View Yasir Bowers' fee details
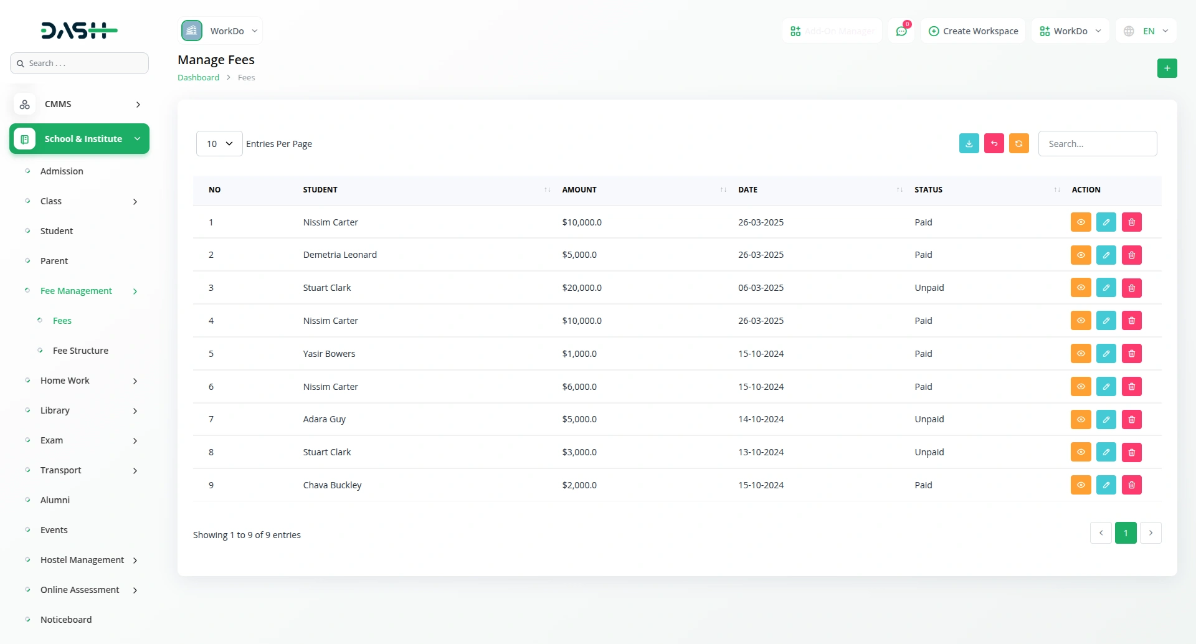The width and height of the screenshot is (1196, 644). tap(1081, 354)
